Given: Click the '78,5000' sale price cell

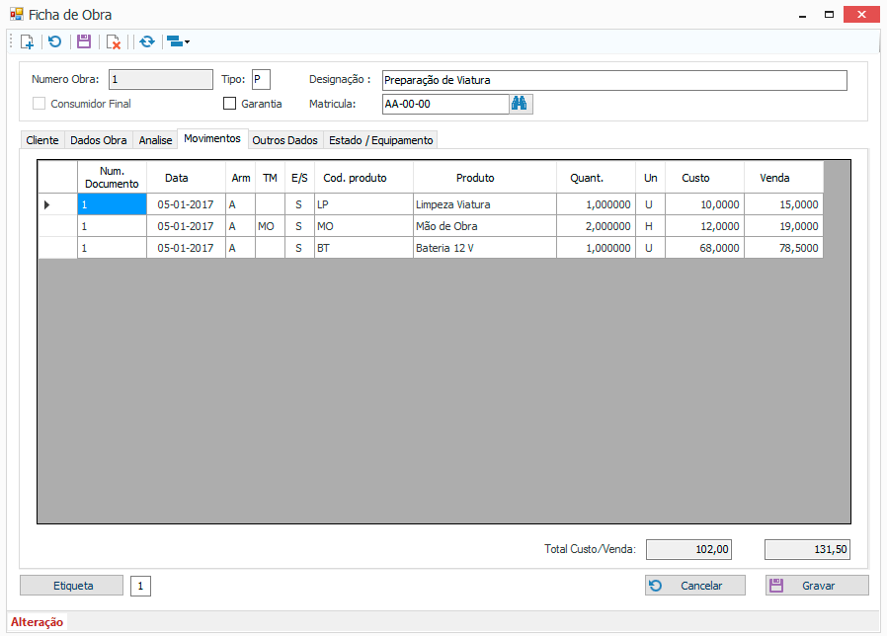Looking at the screenshot, I should click(783, 248).
